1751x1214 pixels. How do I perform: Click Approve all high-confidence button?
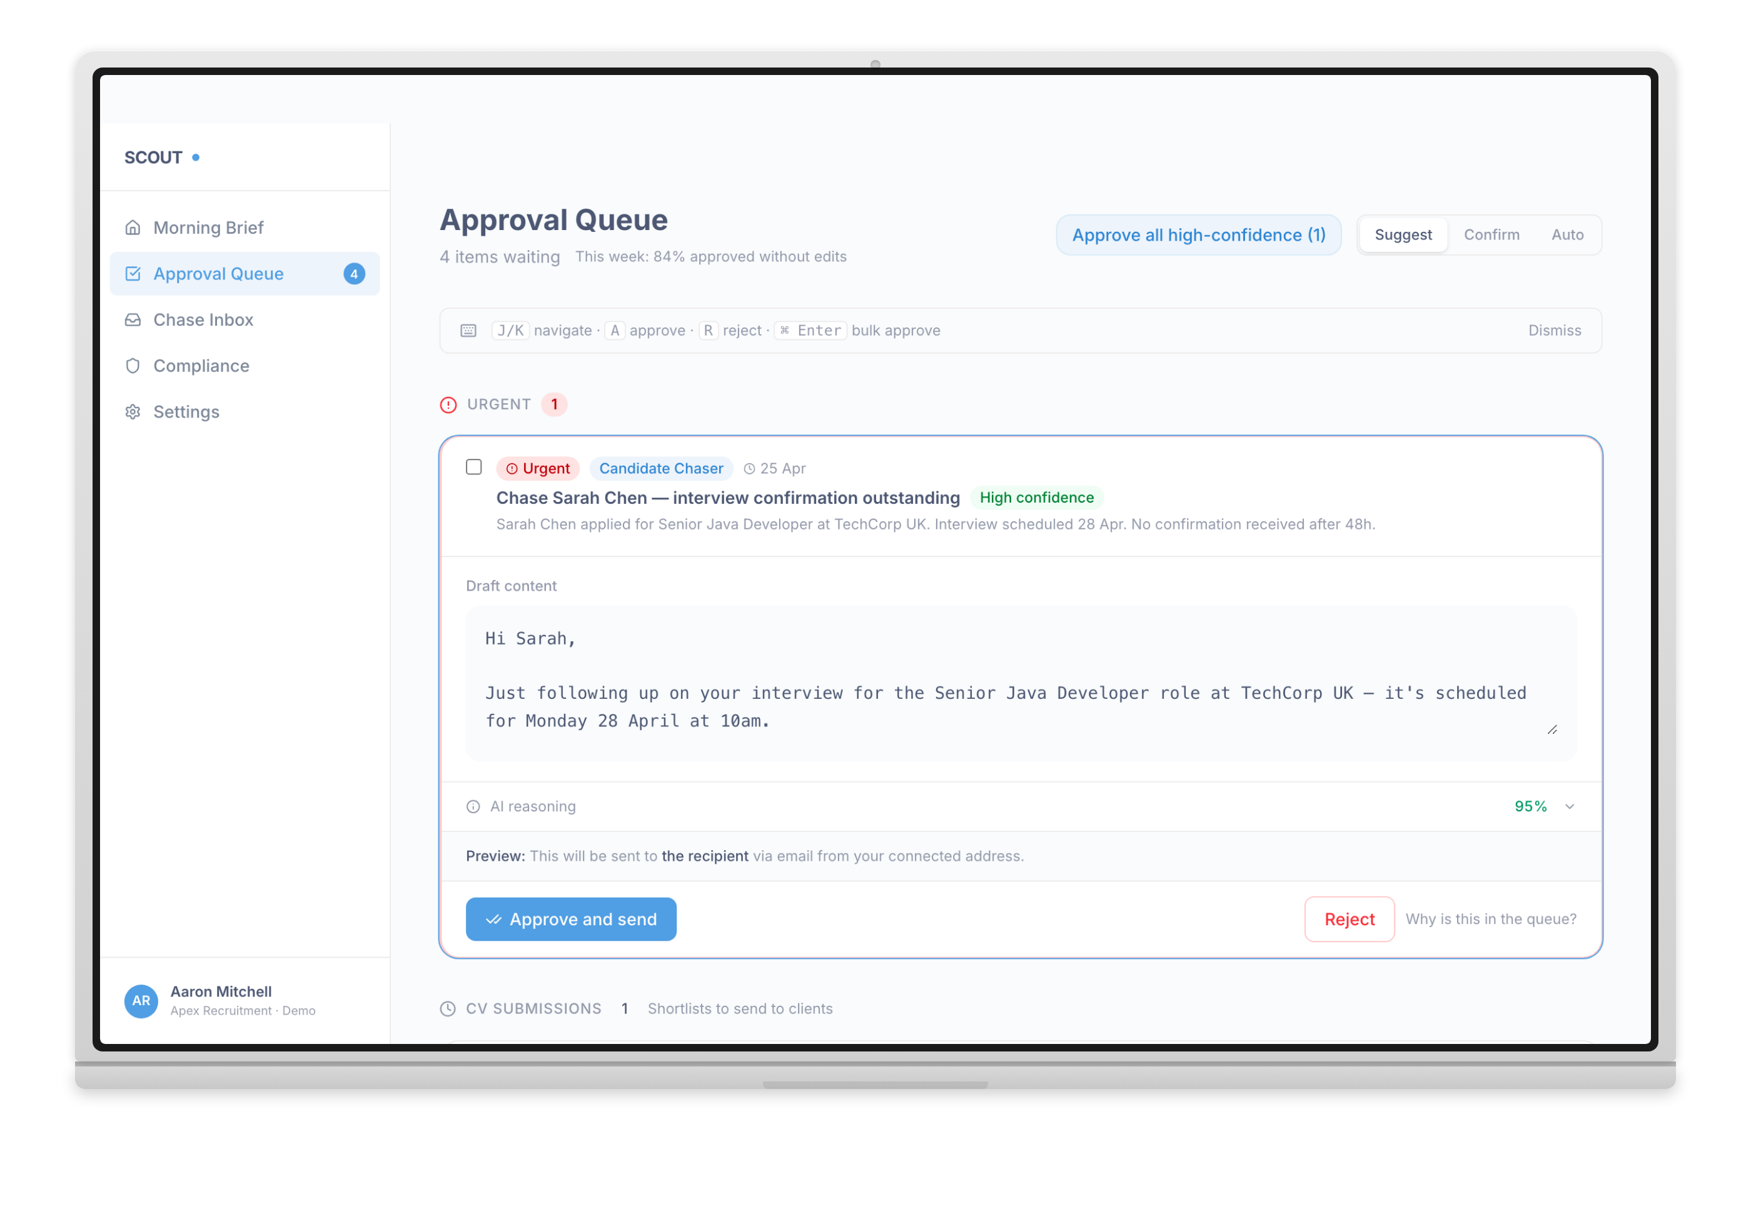[x=1198, y=235]
